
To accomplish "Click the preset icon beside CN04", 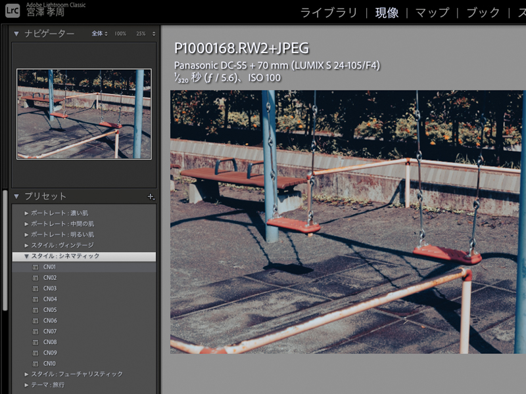I will pyautogui.click(x=36, y=299).
